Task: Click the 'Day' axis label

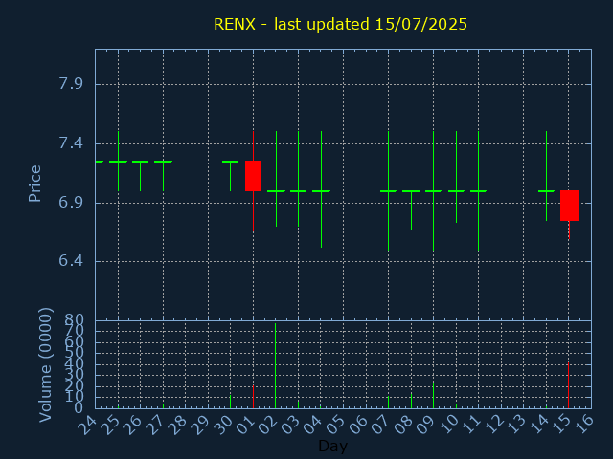Action: 332,446
